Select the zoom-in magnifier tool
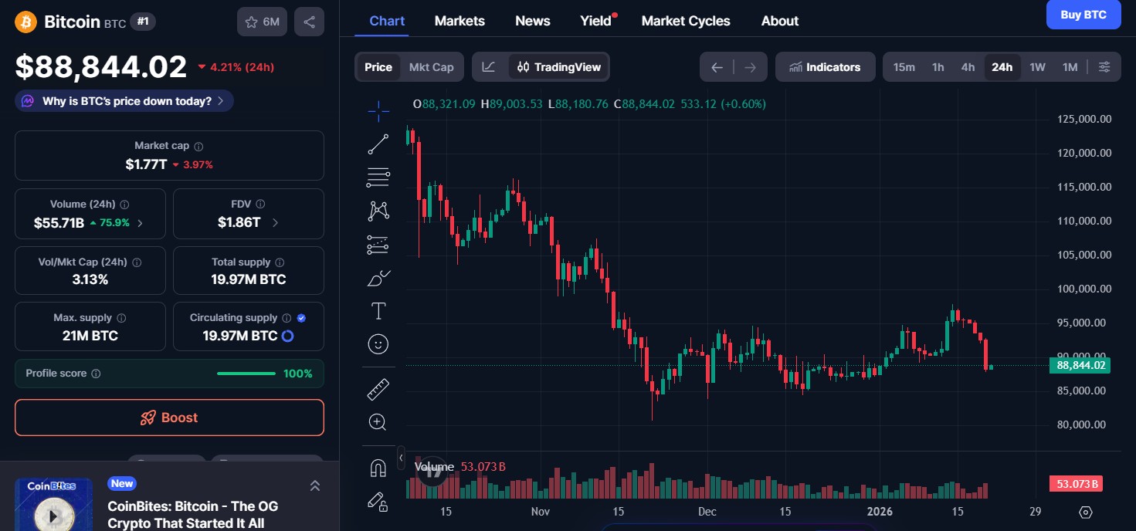The width and height of the screenshot is (1136, 531). click(378, 421)
